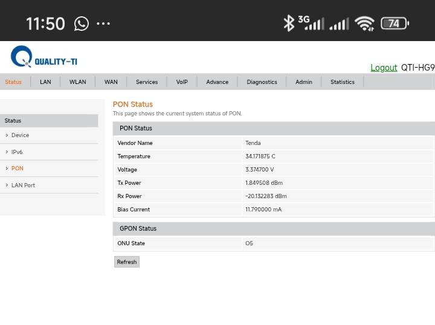This screenshot has height=325, width=435.
Task: Open the Statistics tab
Action: [x=342, y=82]
